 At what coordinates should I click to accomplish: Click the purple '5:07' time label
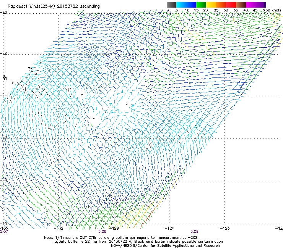[x=4, y=232]
